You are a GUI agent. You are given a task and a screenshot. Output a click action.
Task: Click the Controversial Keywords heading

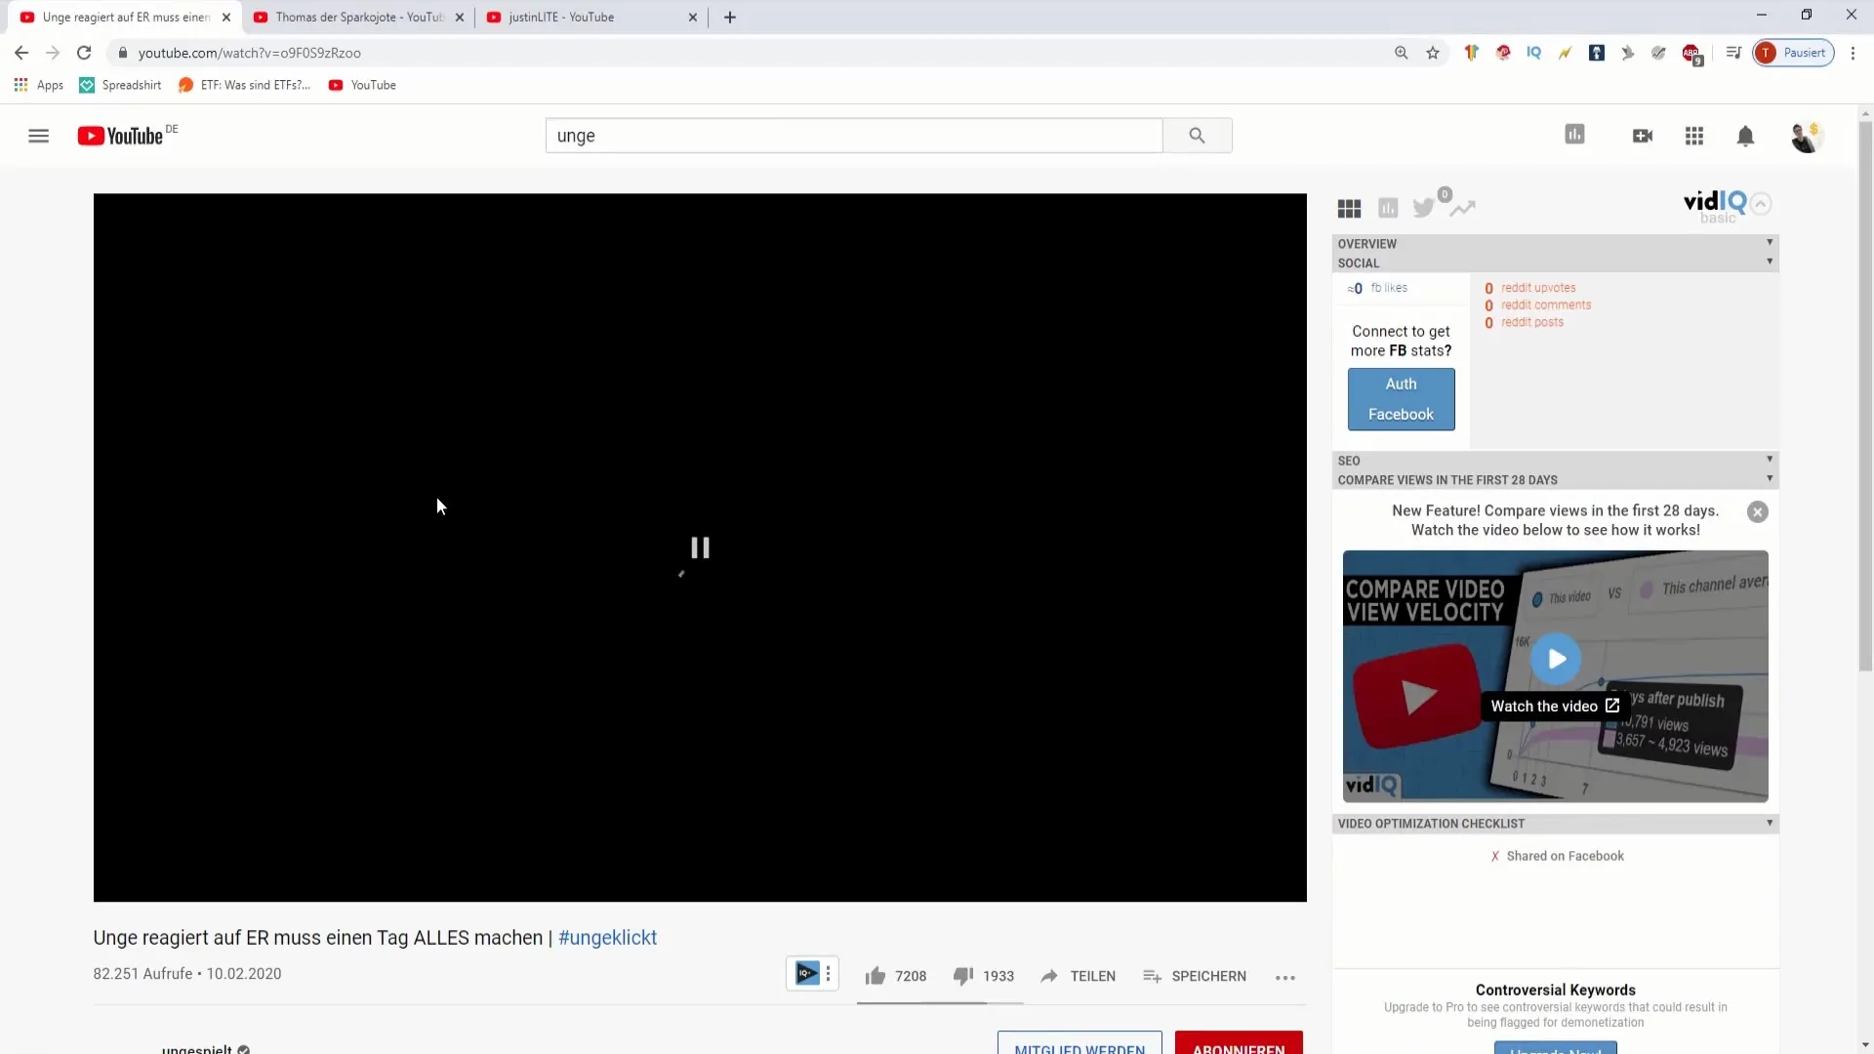1555,990
